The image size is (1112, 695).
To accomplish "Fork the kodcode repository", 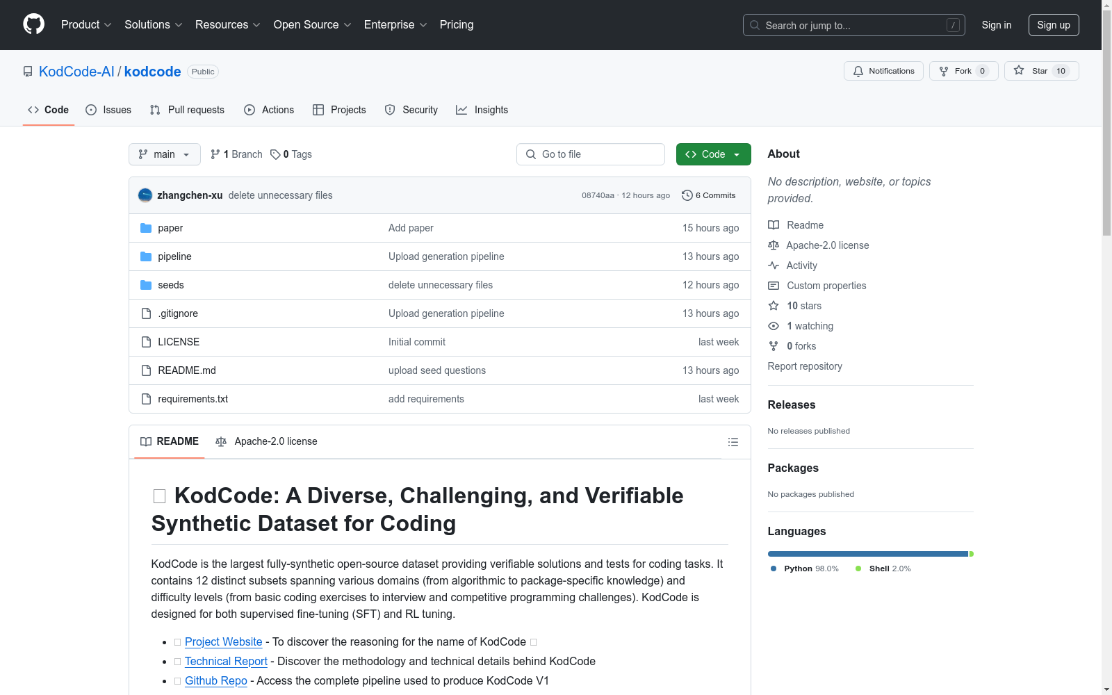I will [x=963, y=71].
